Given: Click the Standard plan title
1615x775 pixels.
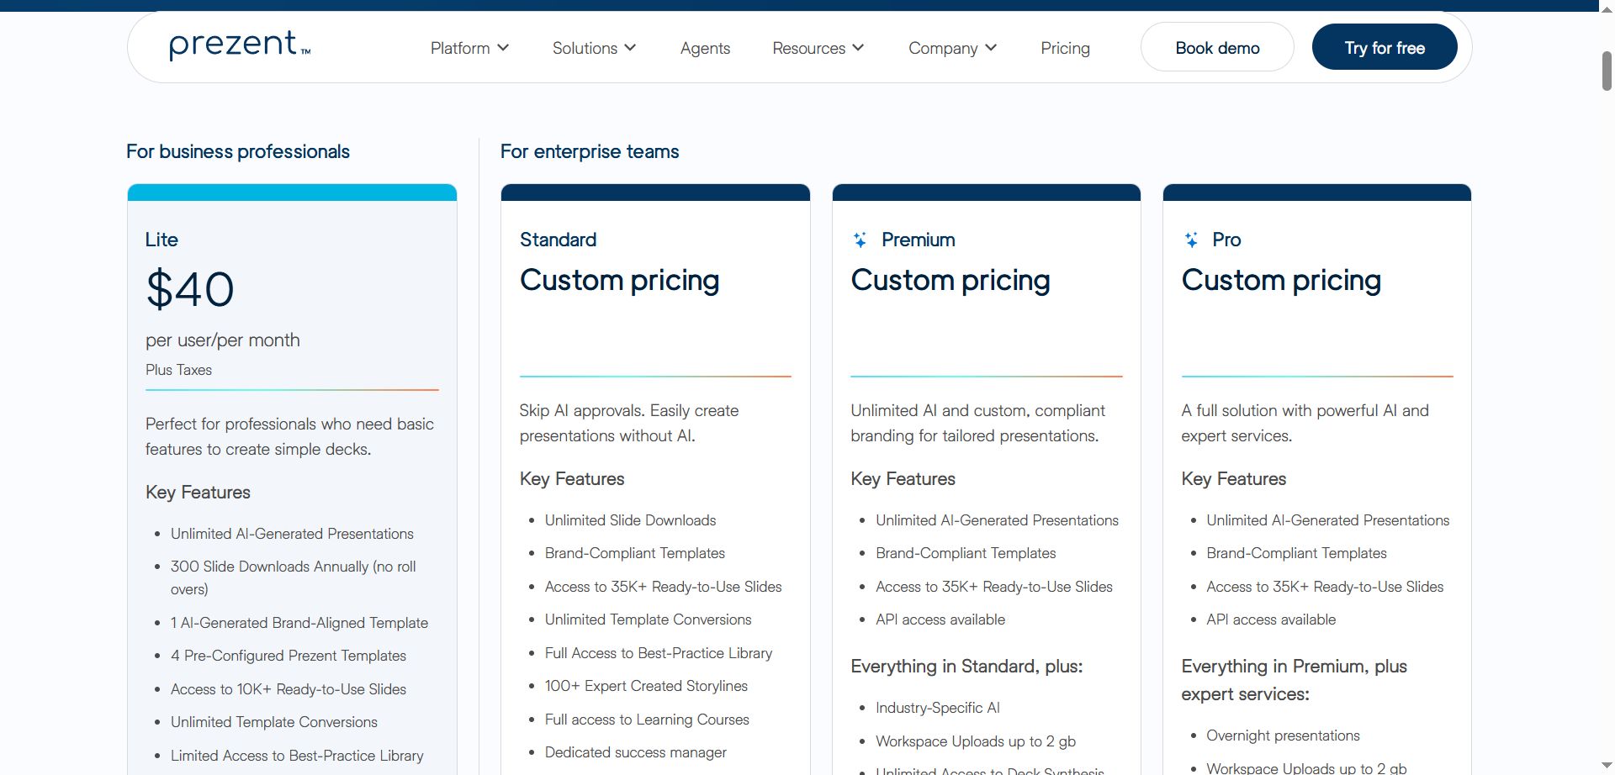Looking at the screenshot, I should 558,240.
